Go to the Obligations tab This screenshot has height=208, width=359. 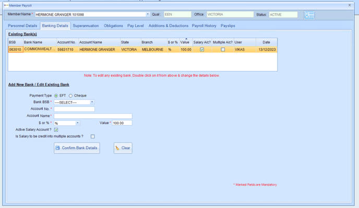(x=113, y=26)
